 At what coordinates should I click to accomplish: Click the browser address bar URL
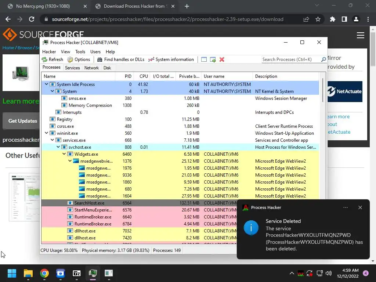point(167,19)
